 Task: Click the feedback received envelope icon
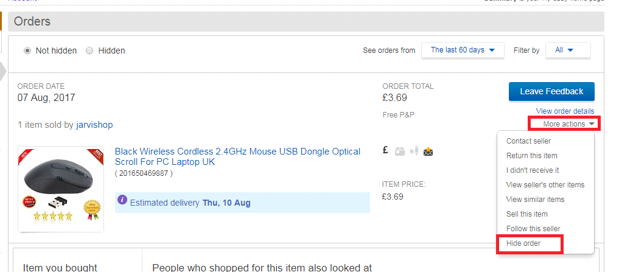pos(428,152)
